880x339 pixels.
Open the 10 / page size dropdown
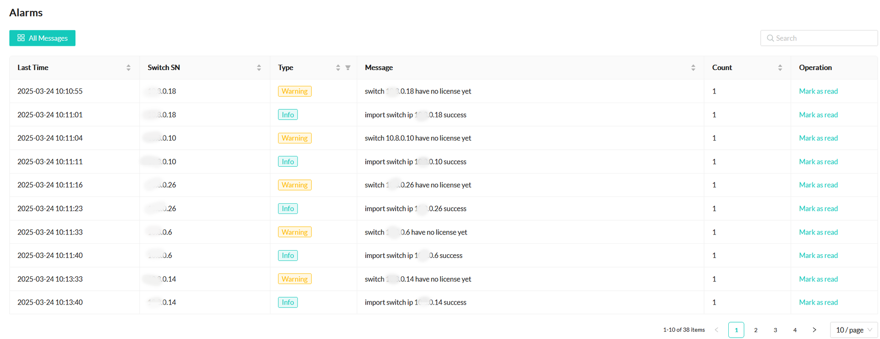(x=853, y=330)
